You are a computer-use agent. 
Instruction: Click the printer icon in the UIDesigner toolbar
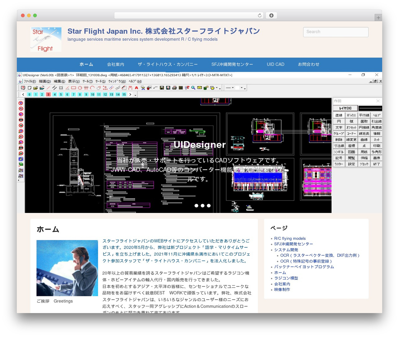175,88
